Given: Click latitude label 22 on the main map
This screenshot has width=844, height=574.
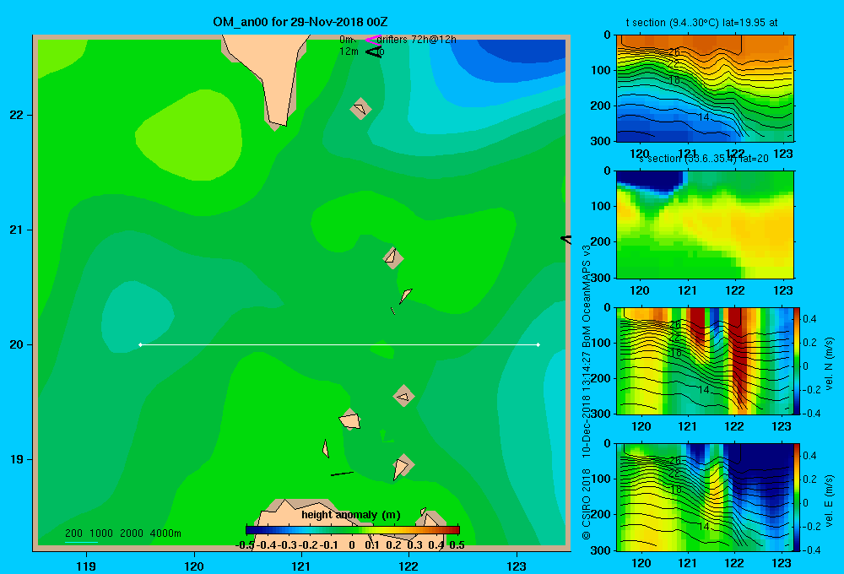Looking at the screenshot, I should click(x=17, y=115).
